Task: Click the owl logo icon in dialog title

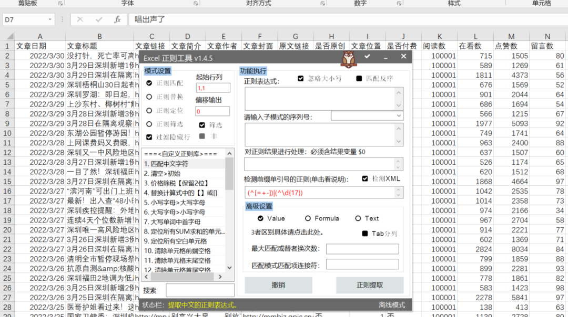Action: pyautogui.click(x=349, y=59)
